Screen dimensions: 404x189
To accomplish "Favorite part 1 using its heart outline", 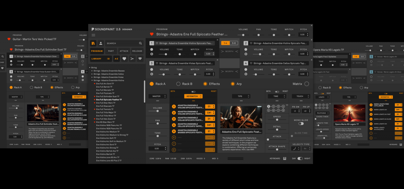I will point(157,43).
